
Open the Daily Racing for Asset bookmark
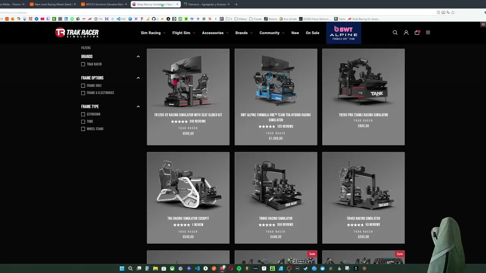364,19
